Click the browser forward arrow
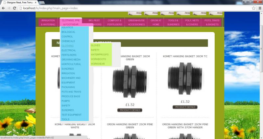 [x=9, y=8]
